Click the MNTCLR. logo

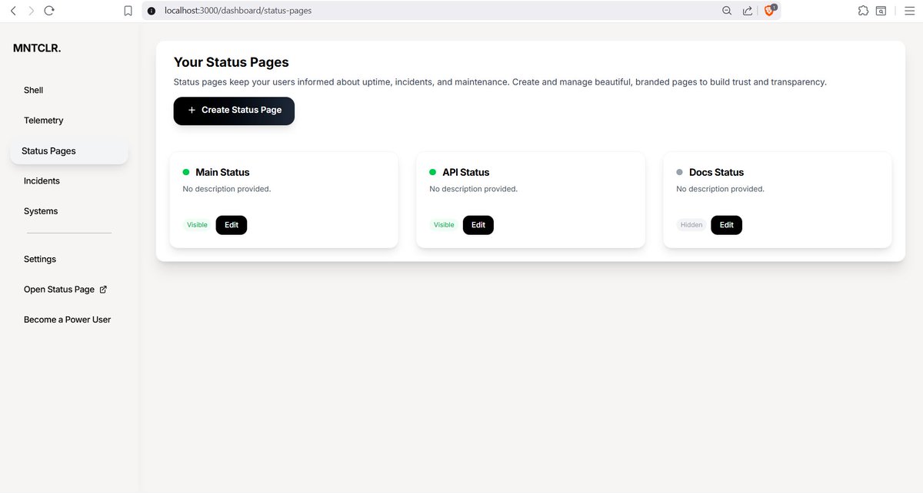tap(37, 48)
